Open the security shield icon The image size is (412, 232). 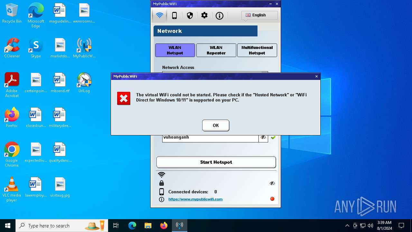(x=190, y=15)
